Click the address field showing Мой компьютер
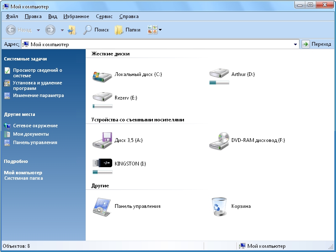 (160, 44)
